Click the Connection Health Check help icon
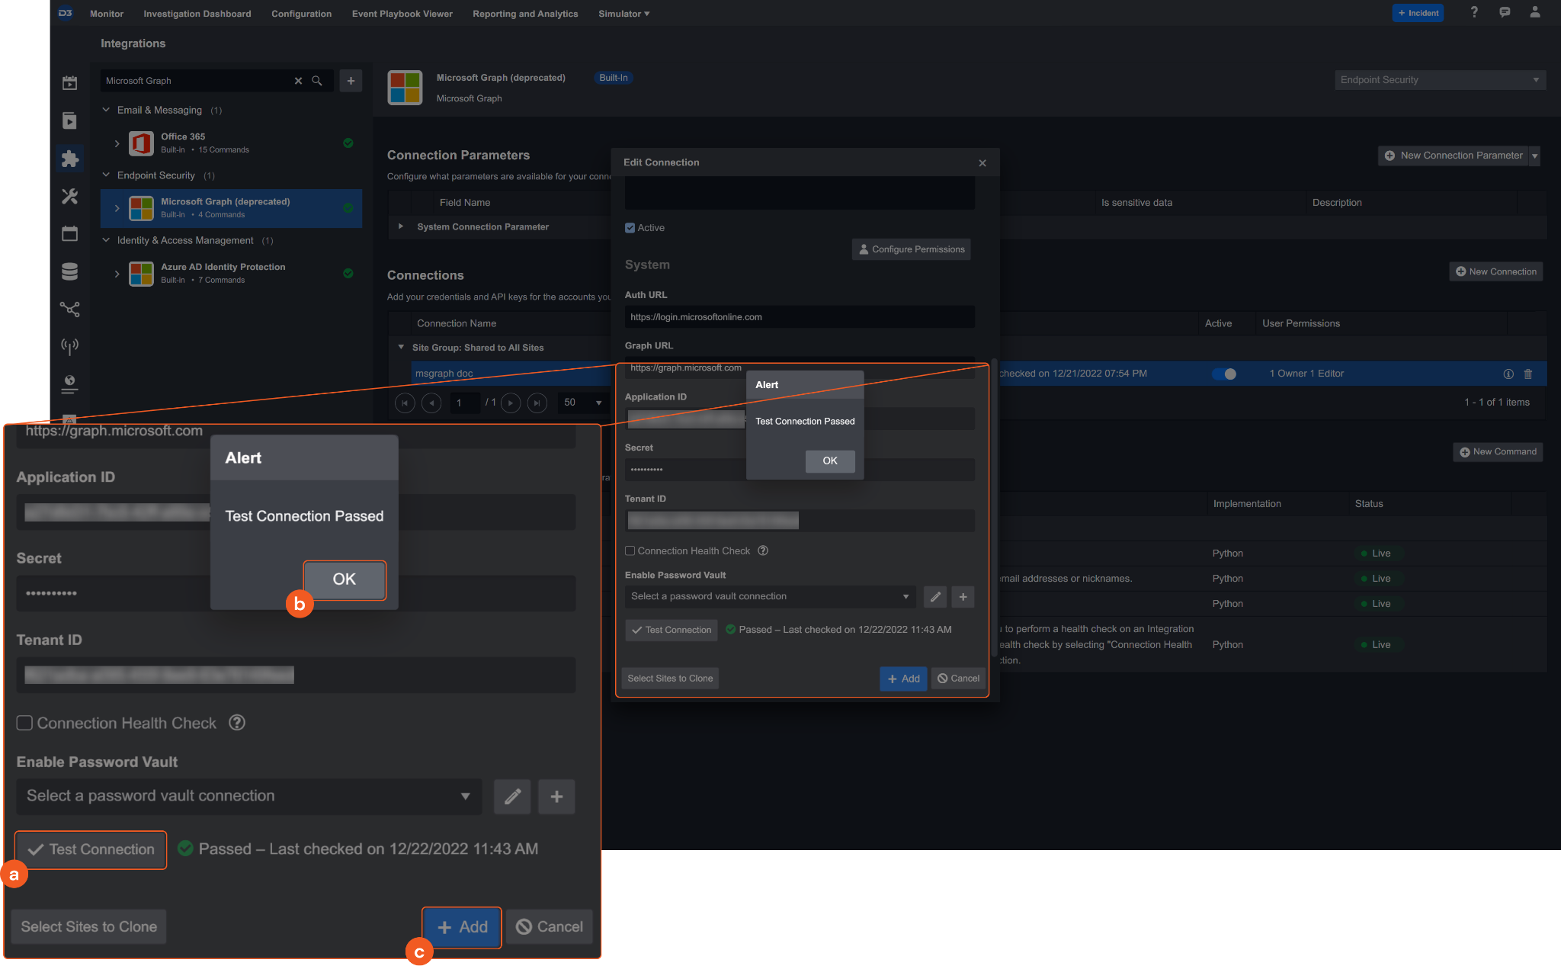Image resolution: width=1561 pixels, height=966 pixels. point(762,550)
